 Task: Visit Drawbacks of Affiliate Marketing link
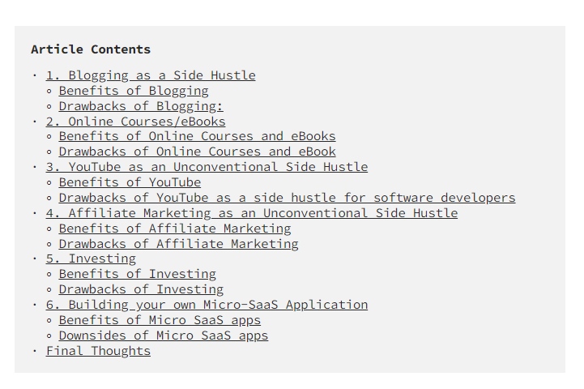tap(178, 244)
